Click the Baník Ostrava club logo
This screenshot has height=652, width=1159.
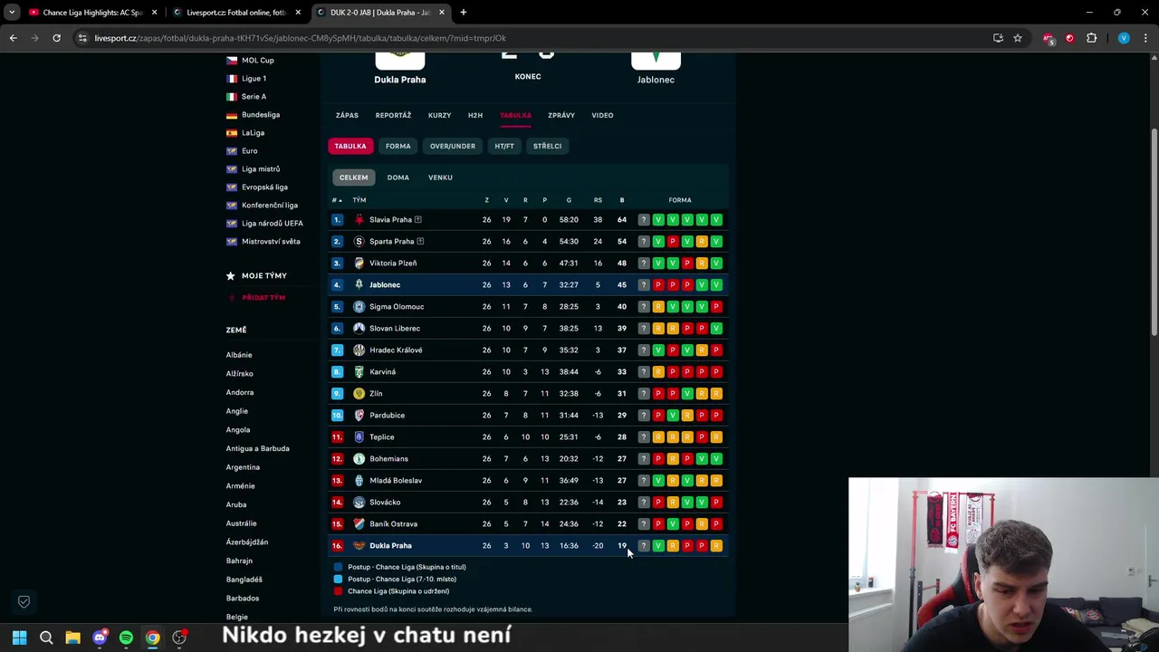pos(359,523)
